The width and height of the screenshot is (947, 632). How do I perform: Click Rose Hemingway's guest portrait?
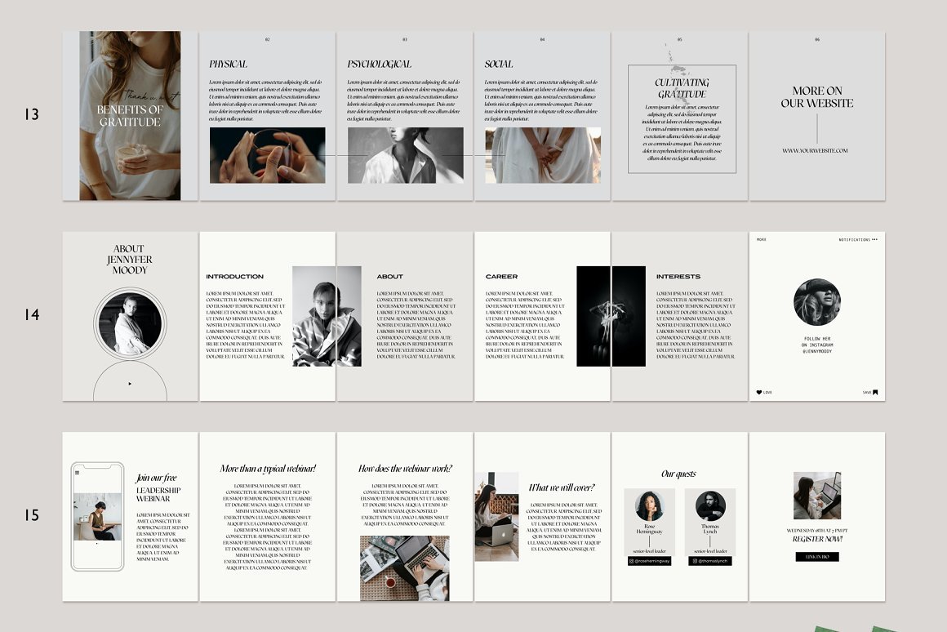coord(649,504)
